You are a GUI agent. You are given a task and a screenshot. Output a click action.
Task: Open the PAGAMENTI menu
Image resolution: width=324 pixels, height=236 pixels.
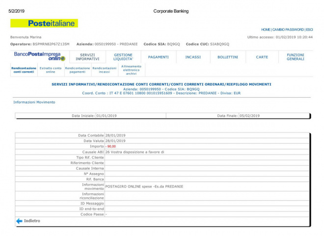click(x=158, y=57)
